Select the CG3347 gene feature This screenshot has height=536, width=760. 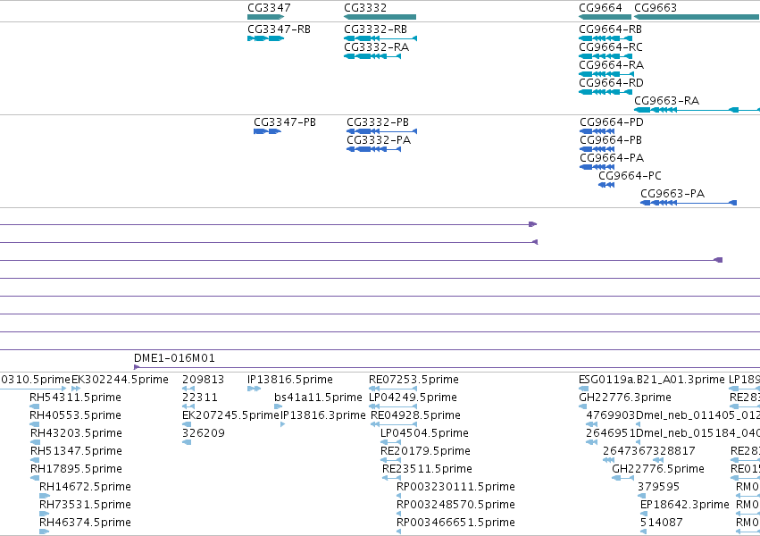click(x=265, y=17)
